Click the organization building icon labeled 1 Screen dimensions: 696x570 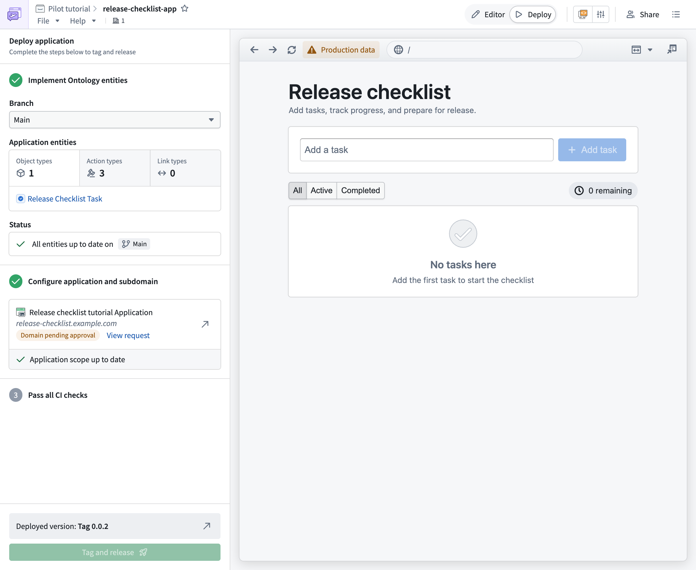coord(119,21)
